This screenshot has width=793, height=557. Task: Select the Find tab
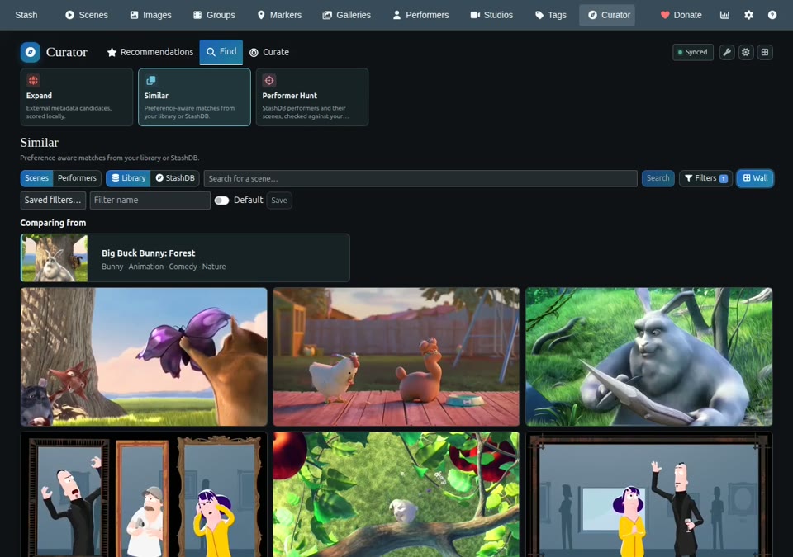click(221, 51)
